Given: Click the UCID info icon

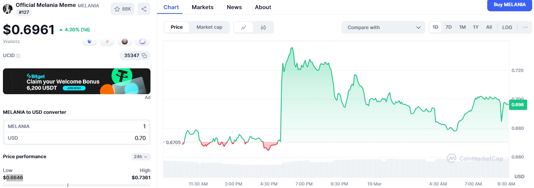Looking at the screenshot, I should tap(18, 56).
